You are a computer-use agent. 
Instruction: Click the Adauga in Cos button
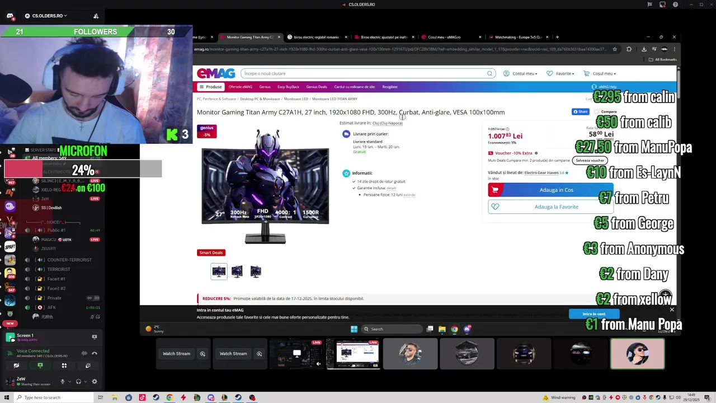(550, 190)
